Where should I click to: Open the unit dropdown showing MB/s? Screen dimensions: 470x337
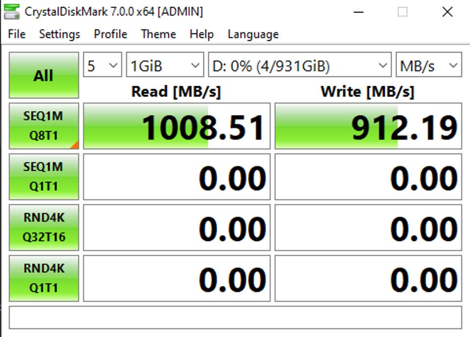click(x=429, y=65)
